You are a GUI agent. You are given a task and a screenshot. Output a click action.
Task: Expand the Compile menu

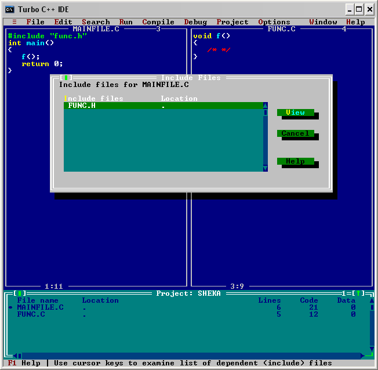click(x=158, y=22)
